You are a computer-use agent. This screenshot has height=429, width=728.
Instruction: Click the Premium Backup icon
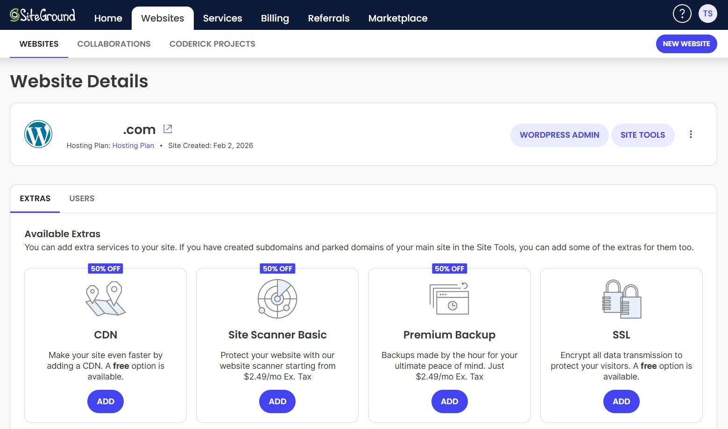tap(449, 299)
